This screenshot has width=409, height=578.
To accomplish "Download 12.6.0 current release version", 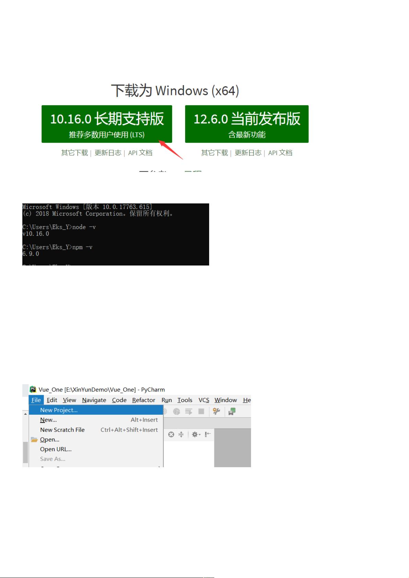I will pos(247,124).
